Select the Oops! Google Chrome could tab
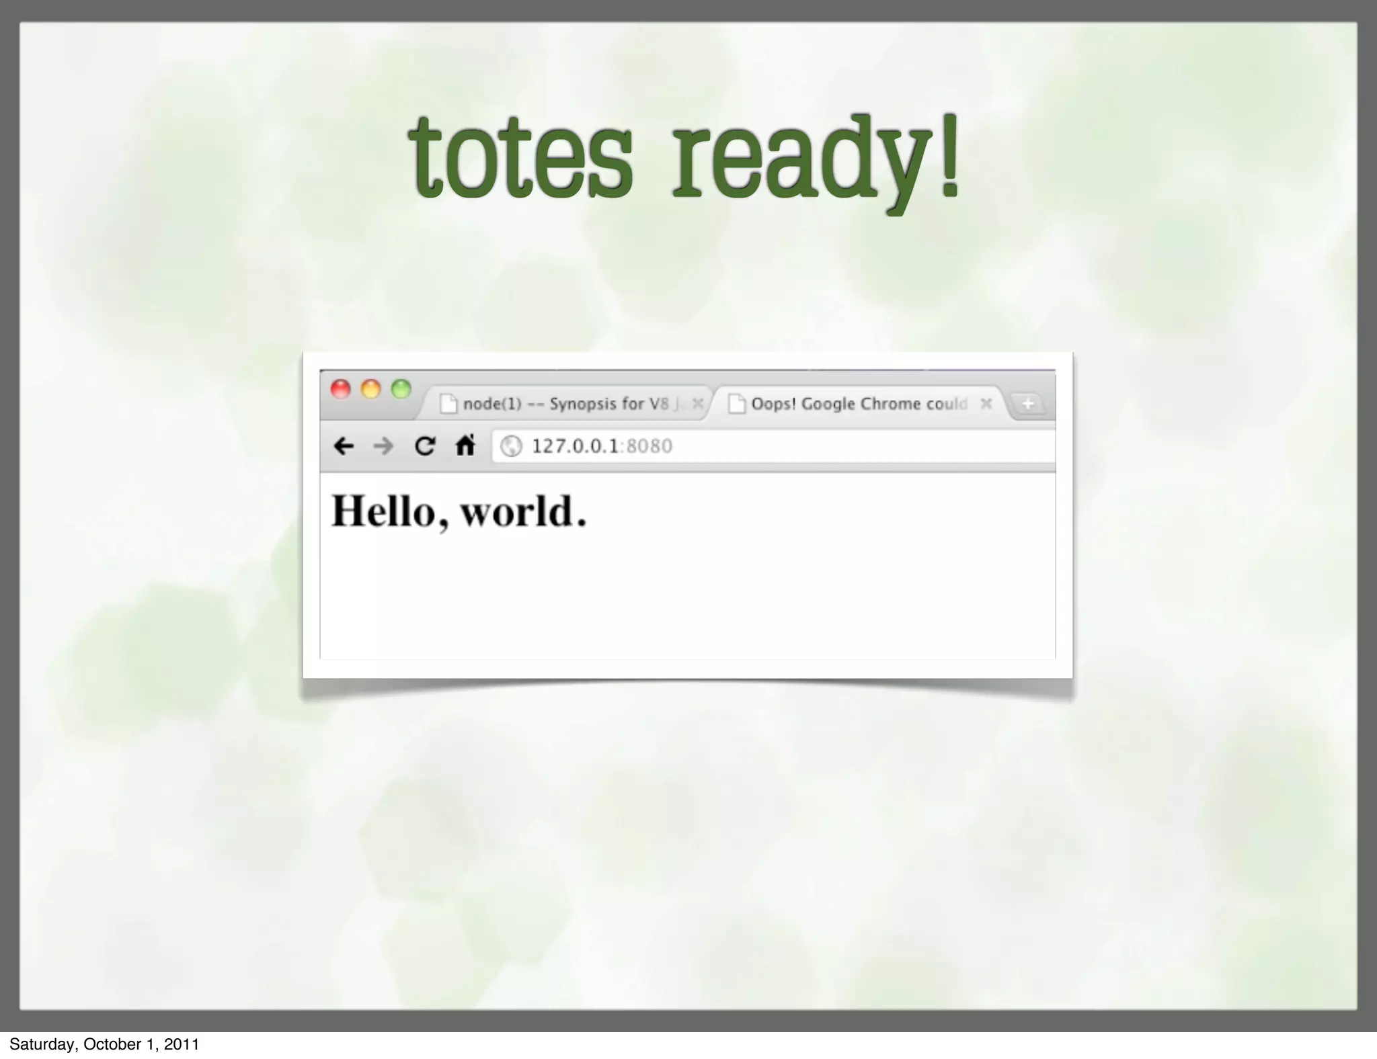Screen dimensions: 1377x1059 pyautogui.click(x=859, y=404)
